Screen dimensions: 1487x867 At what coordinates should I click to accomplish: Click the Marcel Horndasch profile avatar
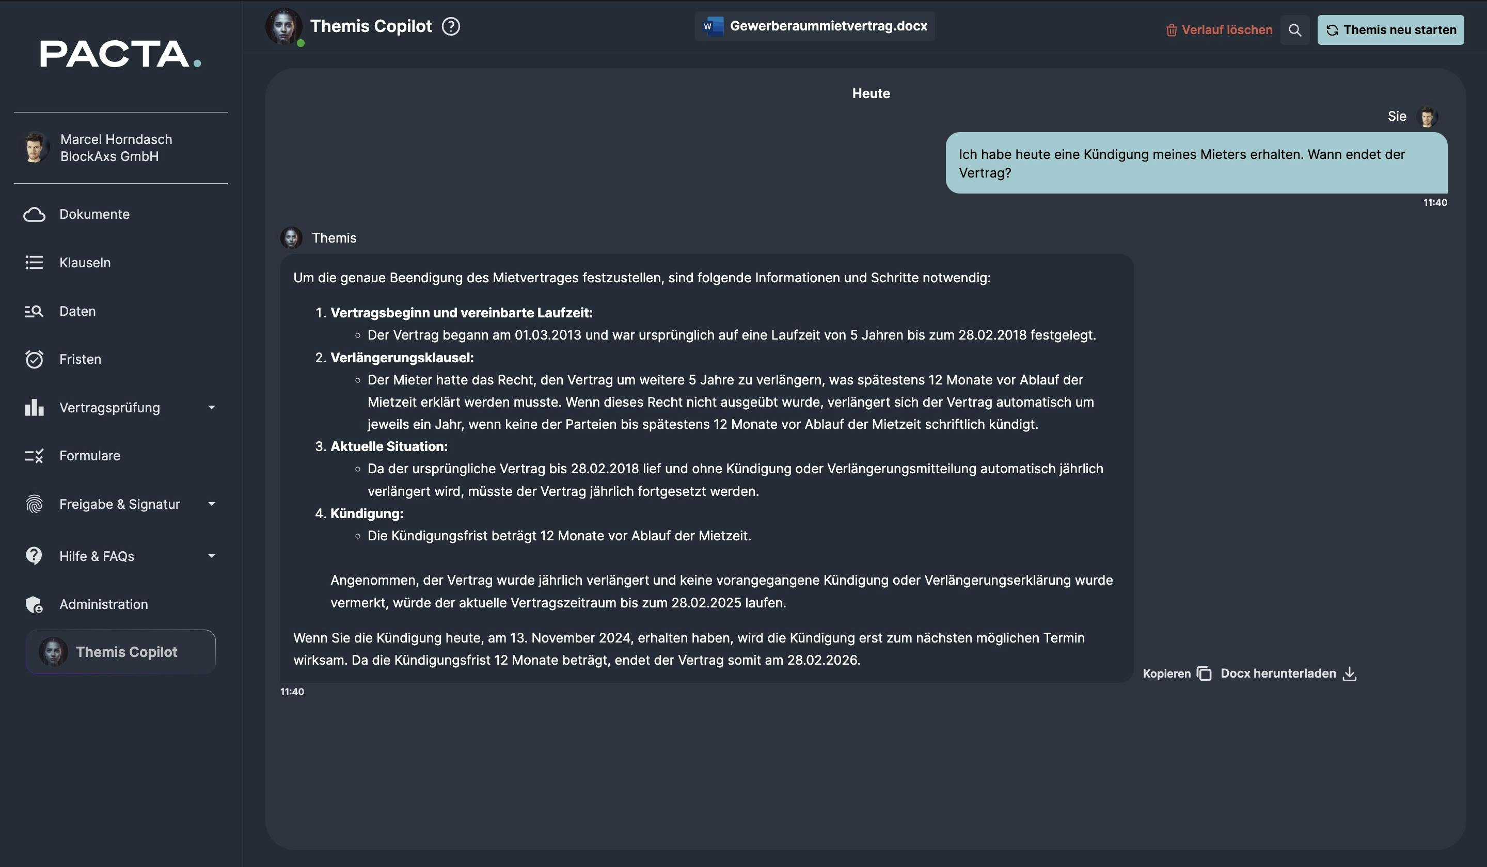tap(36, 148)
